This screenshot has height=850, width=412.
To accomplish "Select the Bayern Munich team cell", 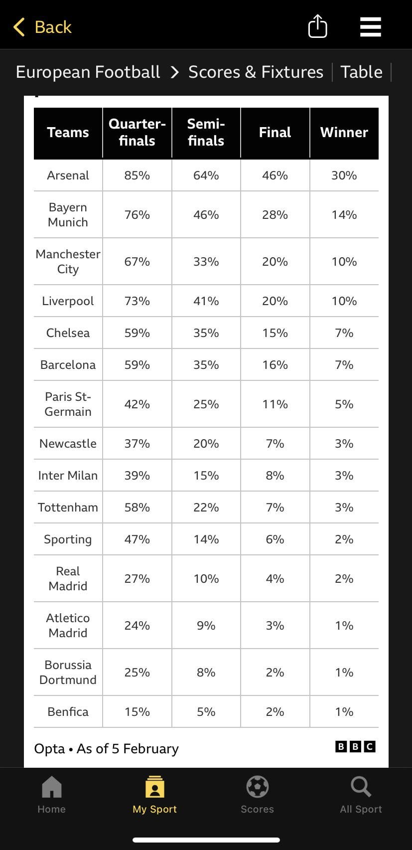I will point(68,215).
